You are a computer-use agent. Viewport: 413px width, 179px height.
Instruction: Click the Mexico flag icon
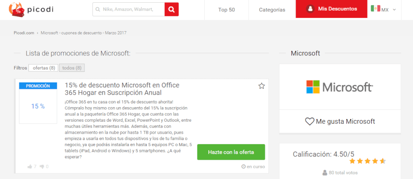[375, 8]
